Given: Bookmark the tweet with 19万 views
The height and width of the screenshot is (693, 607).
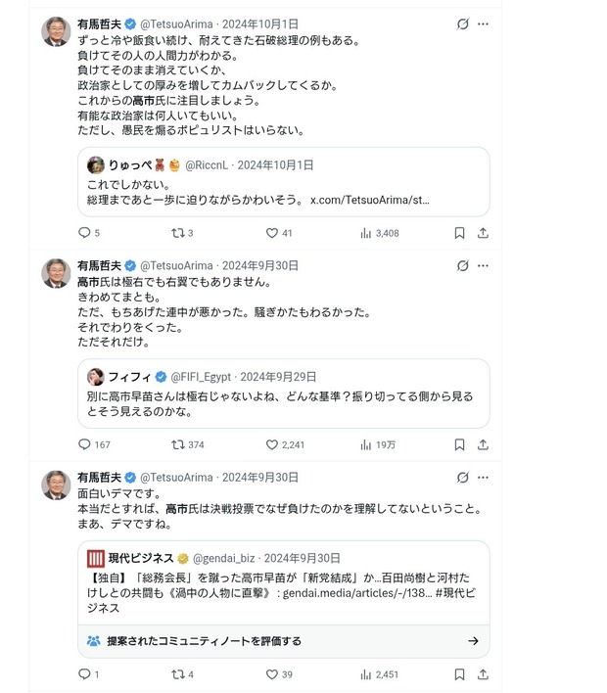Looking at the screenshot, I should tap(459, 444).
